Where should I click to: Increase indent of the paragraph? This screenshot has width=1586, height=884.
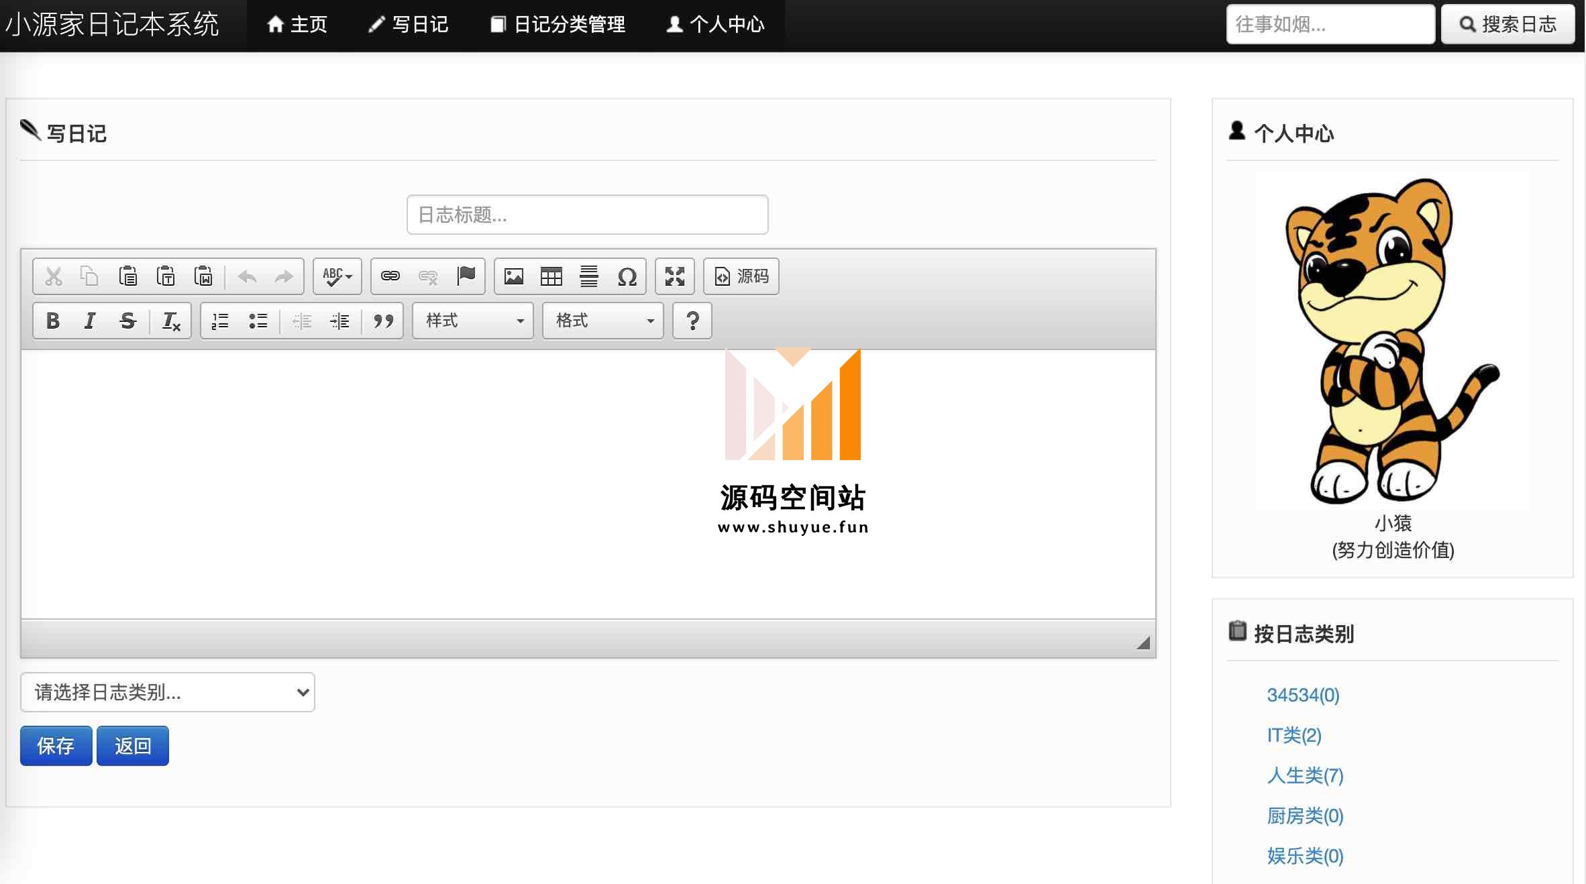click(x=339, y=321)
